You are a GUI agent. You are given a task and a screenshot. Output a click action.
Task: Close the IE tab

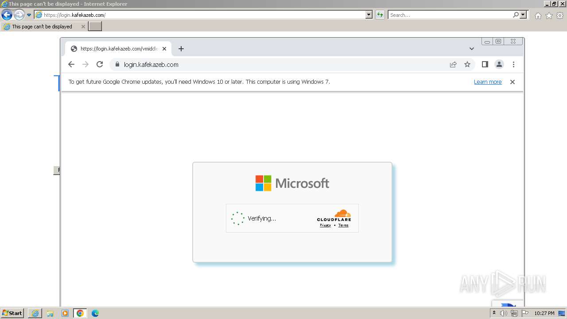point(83,27)
